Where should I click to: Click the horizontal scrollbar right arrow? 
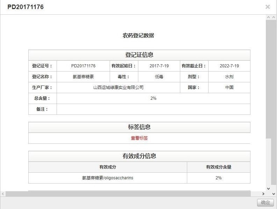pyautogui.click(x=263, y=194)
